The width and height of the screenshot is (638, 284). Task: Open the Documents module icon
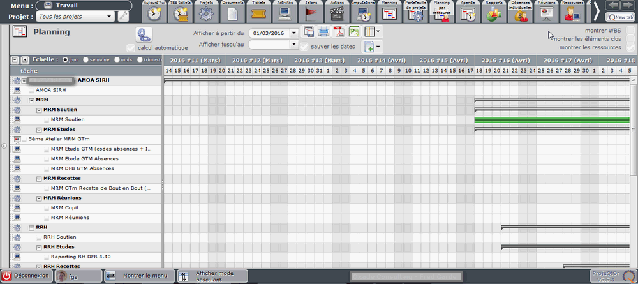(x=232, y=11)
